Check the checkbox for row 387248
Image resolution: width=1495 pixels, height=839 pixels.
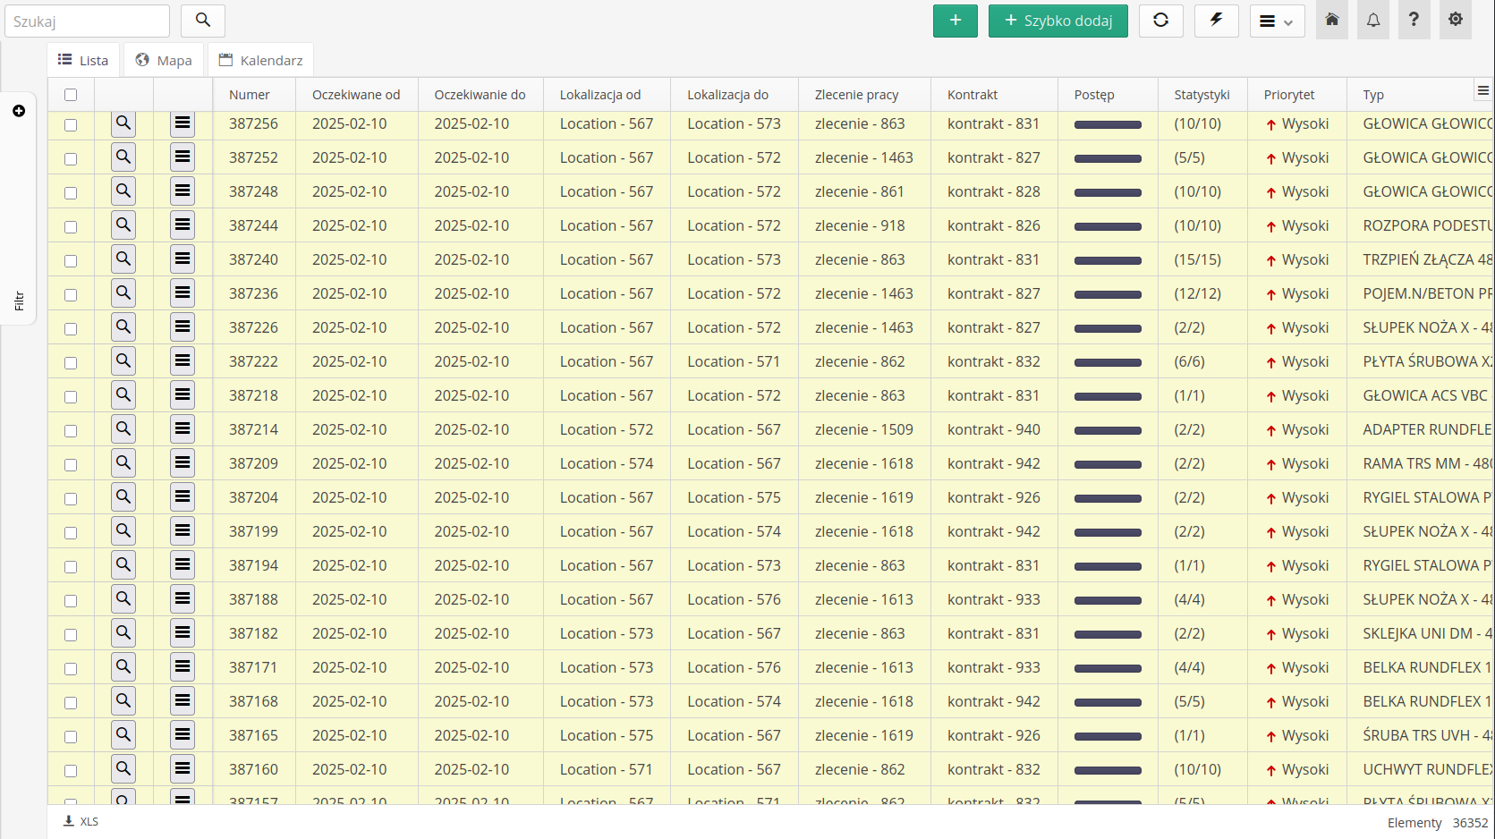pyautogui.click(x=71, y=192)
